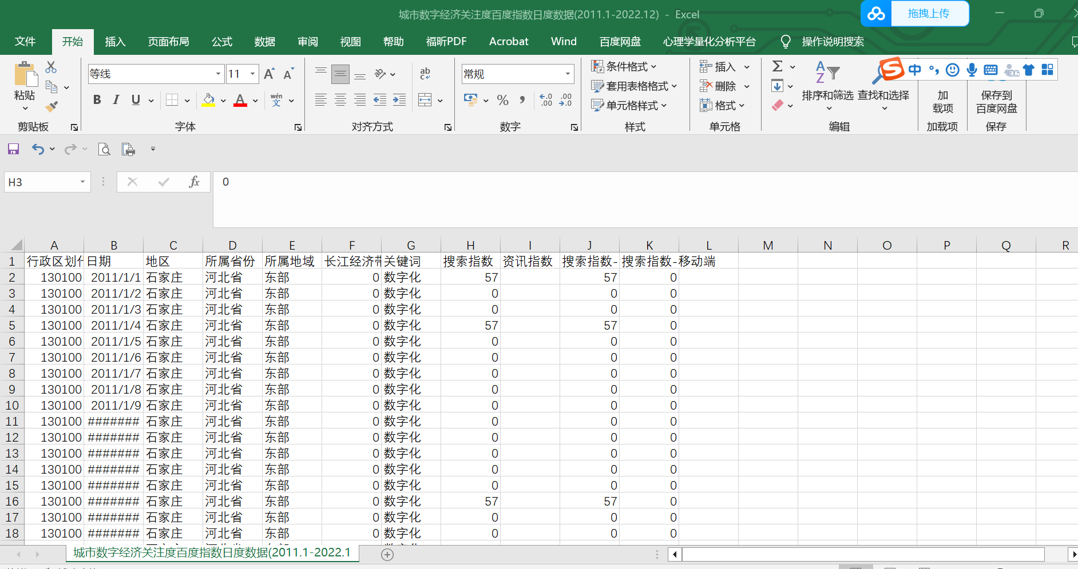
Task: Toggle center horizontal alignment
Action: point(340,101)
